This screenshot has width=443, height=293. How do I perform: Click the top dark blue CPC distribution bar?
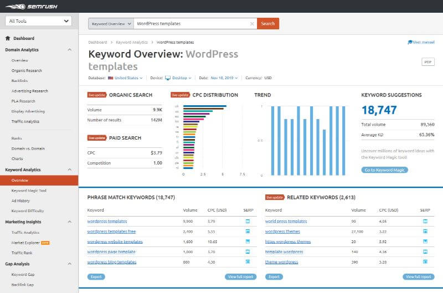coord(205,106)
